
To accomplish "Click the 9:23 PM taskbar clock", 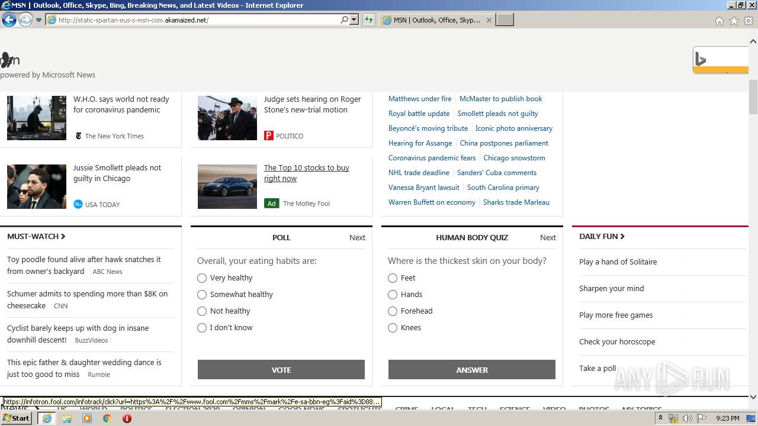I will click(x=728, y=418).
